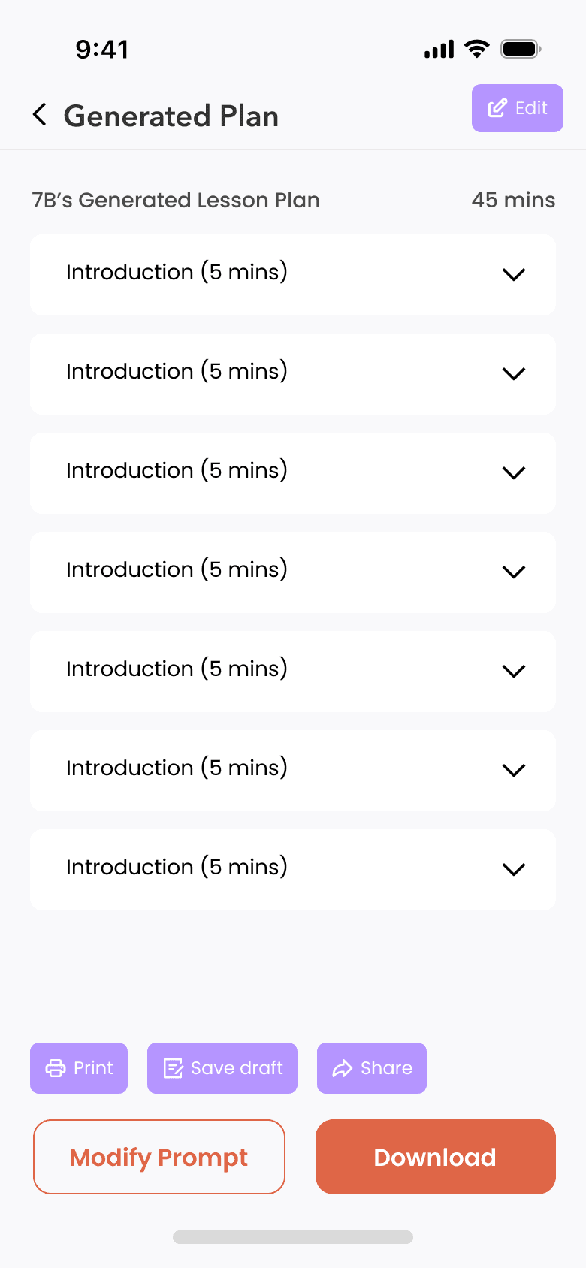
Task: Expand the second Introduction section chevron
Action: [x=514, y=374]
